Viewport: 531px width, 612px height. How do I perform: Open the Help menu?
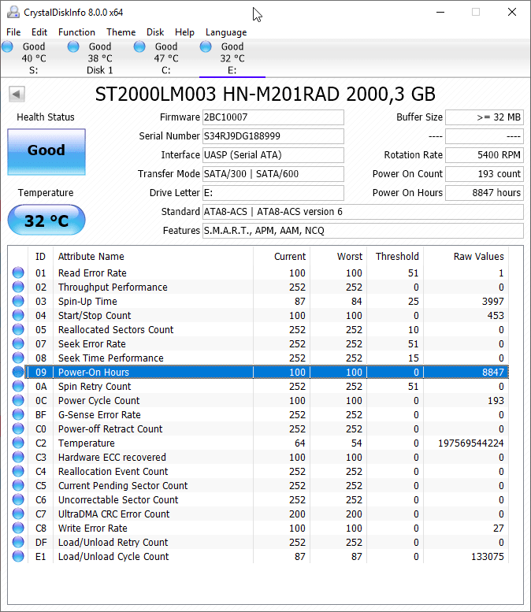(184, 32)
